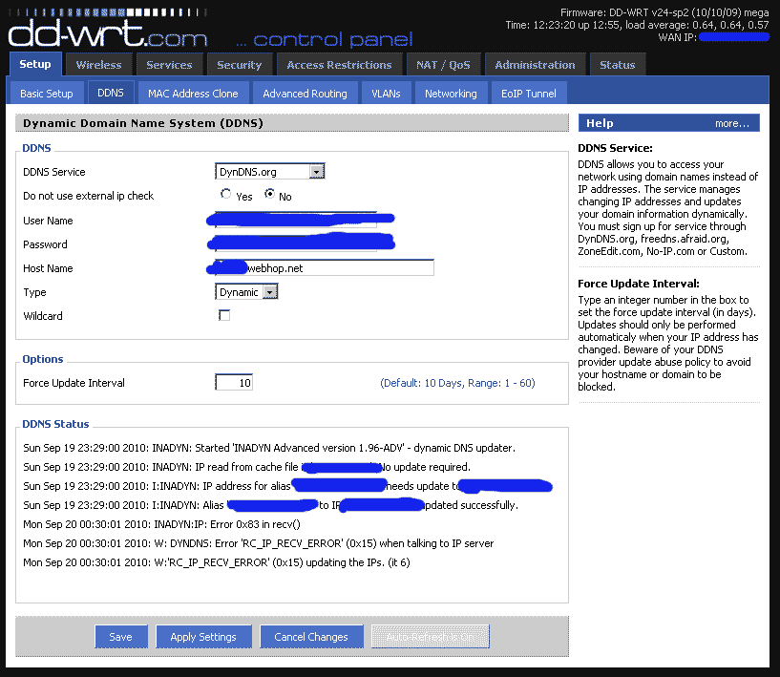This screenshot has height=677, width=780.
Task: Open the Help more... link
Action: [731, 123]
